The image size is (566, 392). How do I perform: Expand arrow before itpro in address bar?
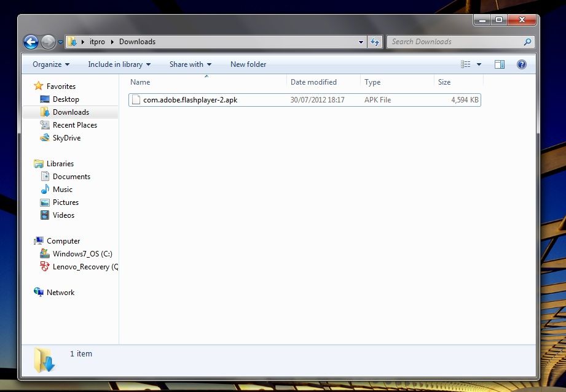pos(83,42)
